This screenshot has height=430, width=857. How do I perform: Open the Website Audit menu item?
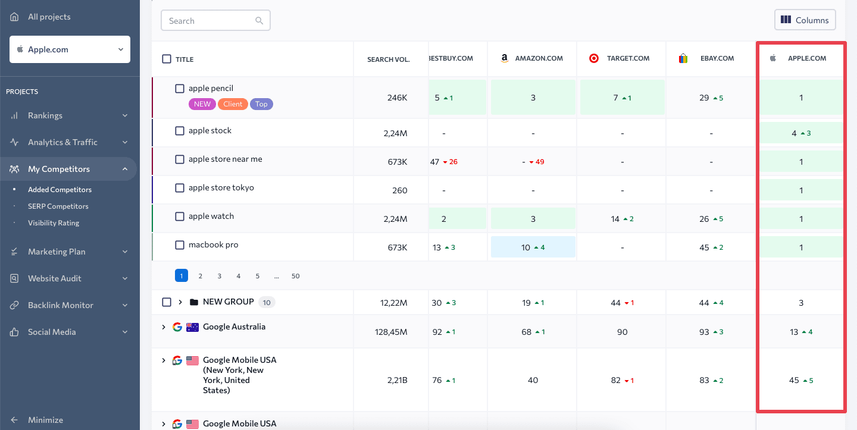[68, 278]
